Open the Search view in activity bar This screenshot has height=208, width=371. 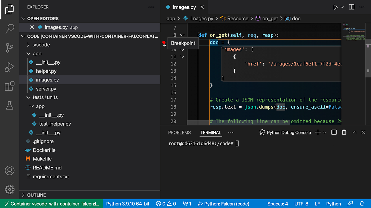point(10,29)
